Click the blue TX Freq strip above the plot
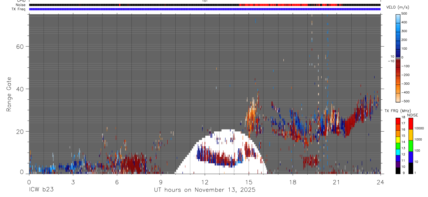This screenshot has width=428, height=197. [x=205, y=9]
